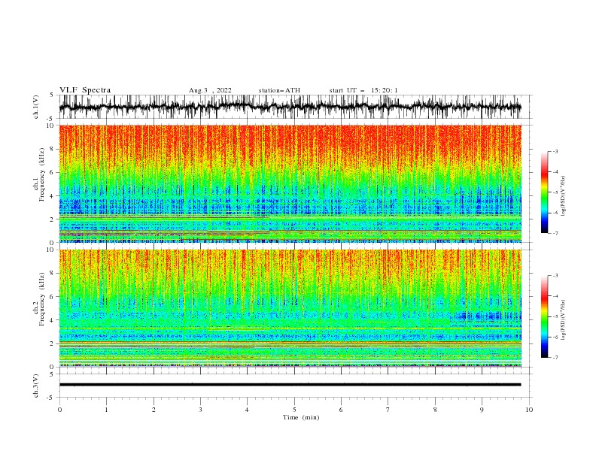Click time axis tick label "9"
This screenshot has width=596, height=460.
click(482, 410)
